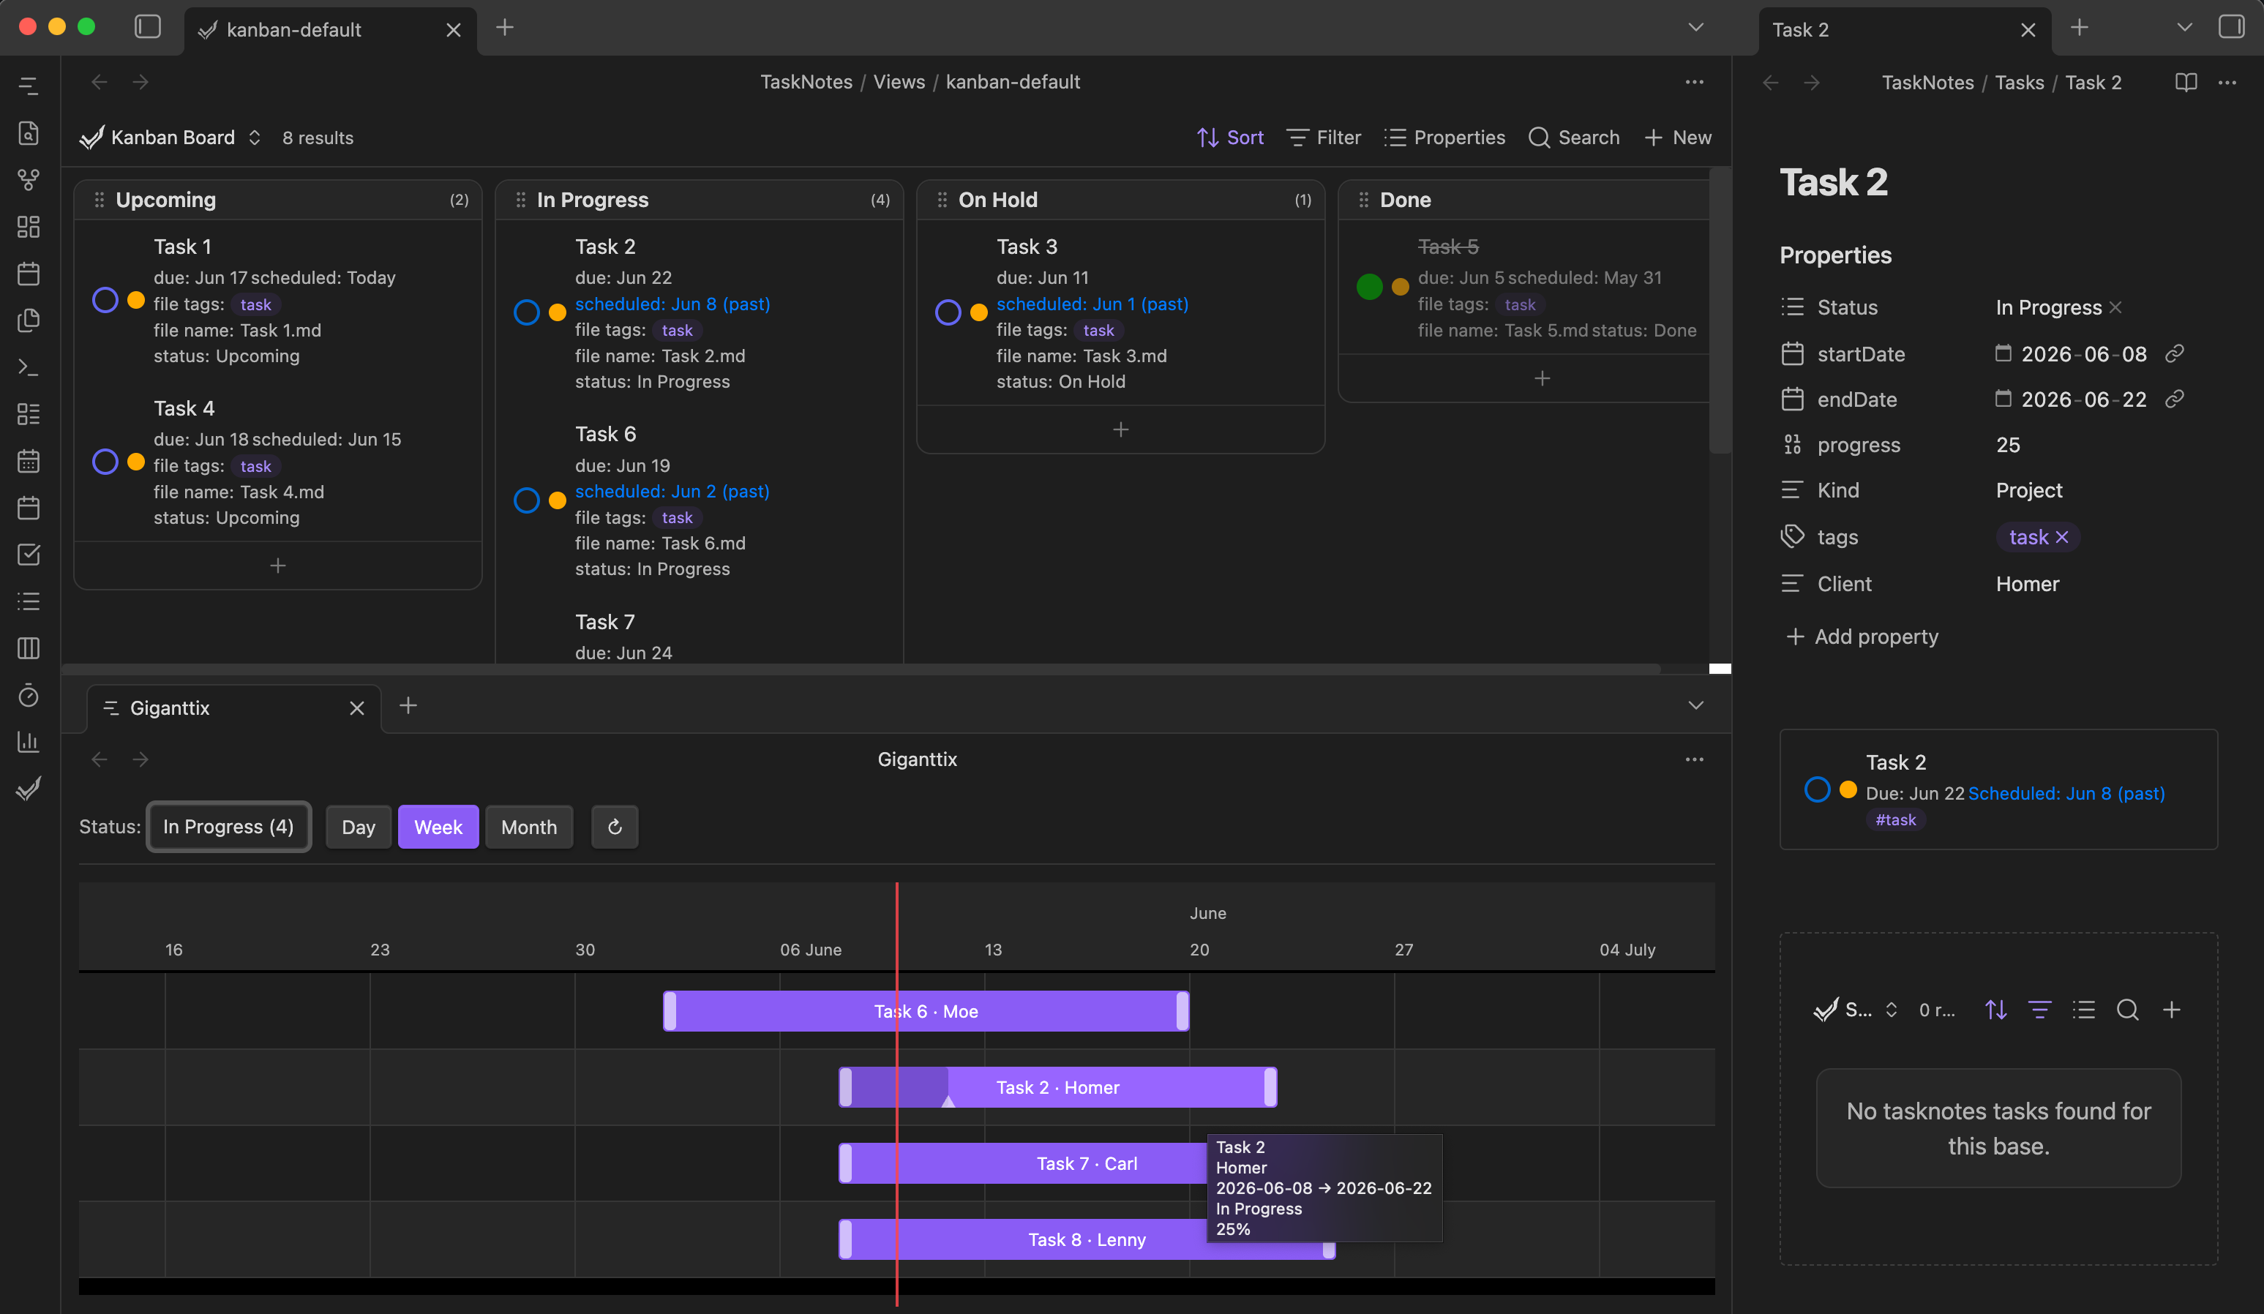This screenshot has width=2264, height=1314.
Task: Navigate back in kanban-default pane
Action: [x=99, y=82]
